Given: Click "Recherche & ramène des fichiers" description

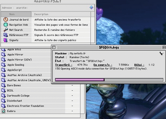Looking at the screenshot, I should [x=55, y=30].
